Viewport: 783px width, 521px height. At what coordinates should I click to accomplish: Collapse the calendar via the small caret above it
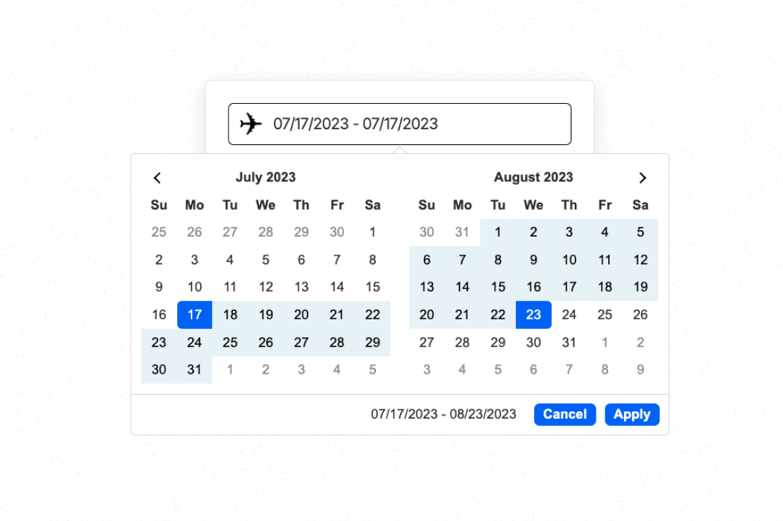400,150
